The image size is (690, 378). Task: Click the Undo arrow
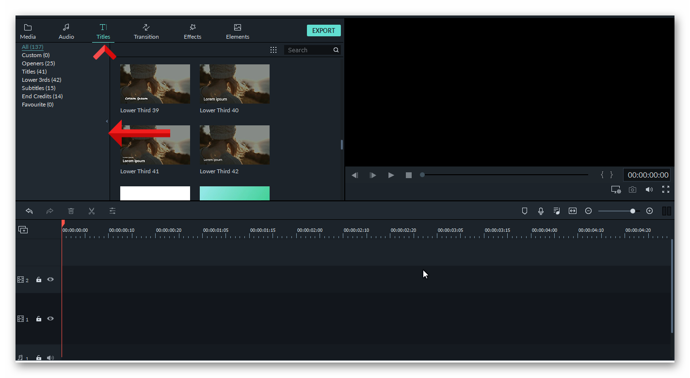(x=29, y=211)
